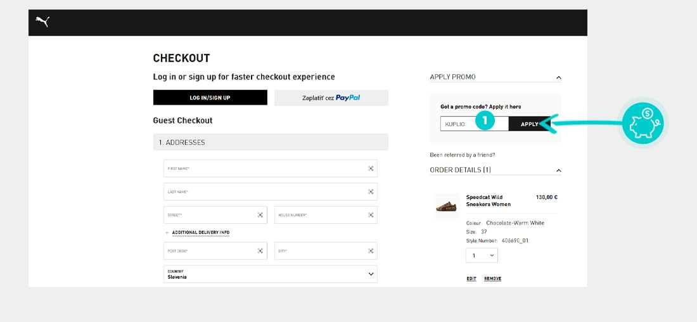Collapse the Order Details section
Viewport: 697px width, 322px height.
(558, 171)
